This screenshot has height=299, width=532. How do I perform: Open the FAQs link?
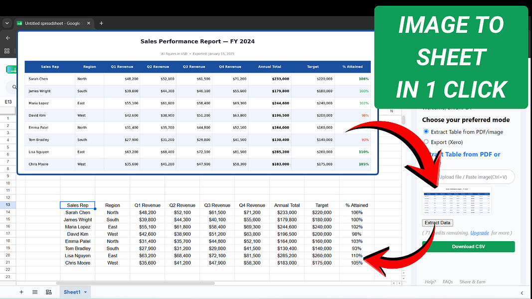(x=448, y=282)
